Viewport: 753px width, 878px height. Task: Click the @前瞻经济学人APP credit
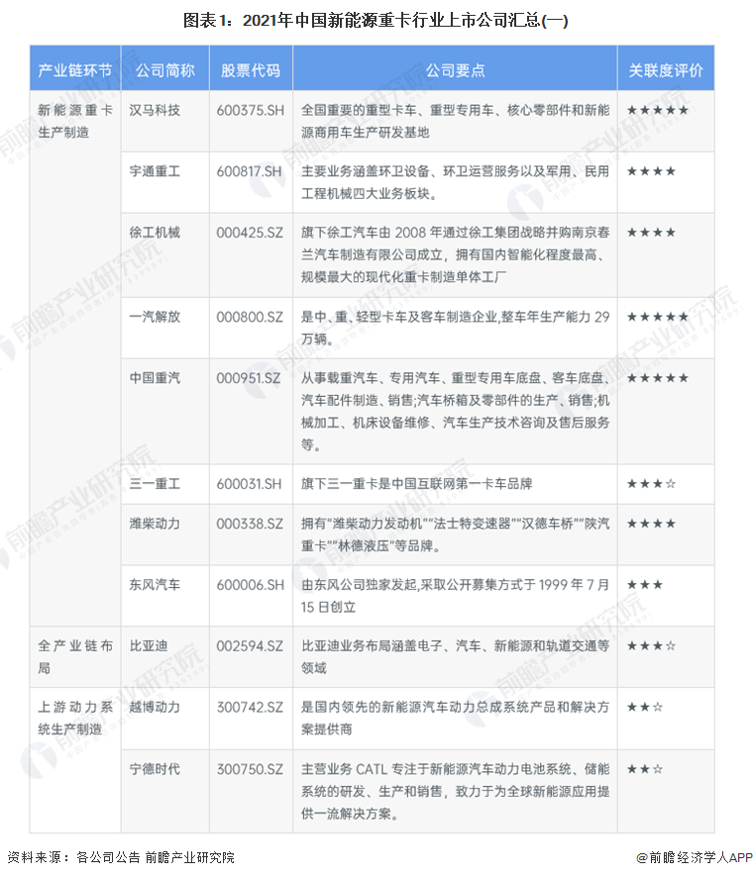point(695,857)
